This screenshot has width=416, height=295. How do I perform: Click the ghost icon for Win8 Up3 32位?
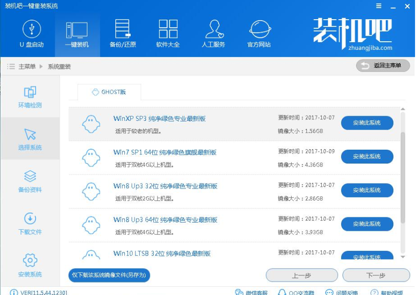tap(91, 191)
